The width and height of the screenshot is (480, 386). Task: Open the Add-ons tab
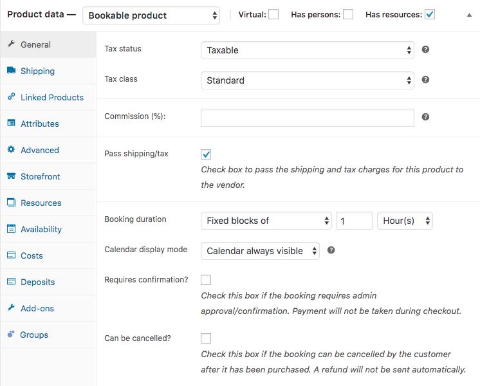(x=37, y=308)
